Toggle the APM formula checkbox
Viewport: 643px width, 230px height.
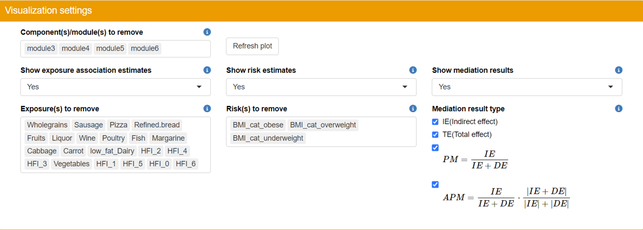coord(435,185)
